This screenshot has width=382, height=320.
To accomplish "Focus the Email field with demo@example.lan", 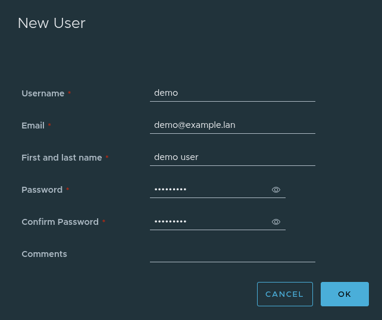I will (x=232, y=125).
